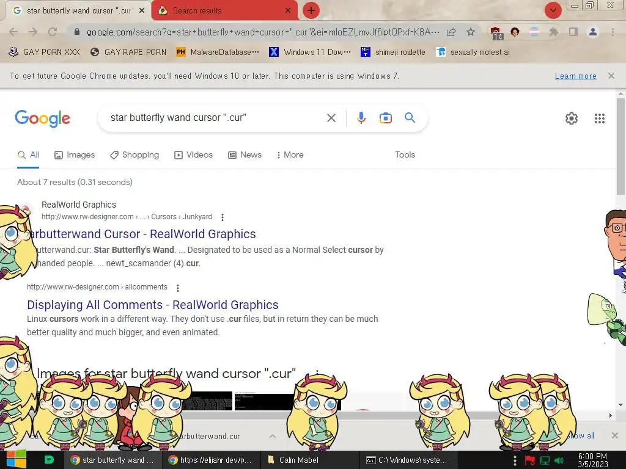
Task: Switch to the Search results browser tab
Action: (224, 11)
